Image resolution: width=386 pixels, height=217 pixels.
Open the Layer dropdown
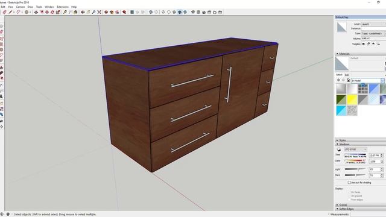coord(373,24)
